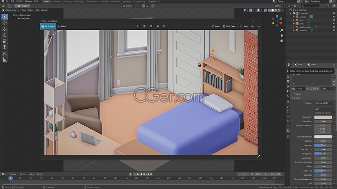Switch to the Modeling workspace tab
The height and width of the screenshot is (189, 337).
tap(56, 2)
